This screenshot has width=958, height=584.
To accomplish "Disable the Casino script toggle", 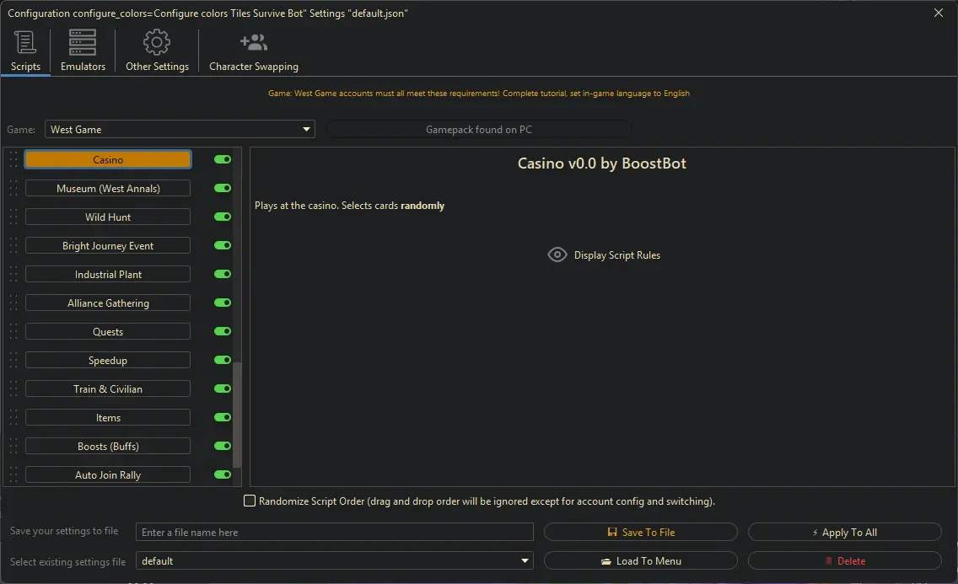I will [x=223, y=159].
